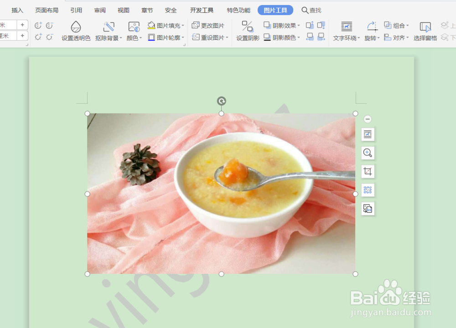Nudge shadow up icon
Viewport: 456px width, 328px height.
(310, 25)
